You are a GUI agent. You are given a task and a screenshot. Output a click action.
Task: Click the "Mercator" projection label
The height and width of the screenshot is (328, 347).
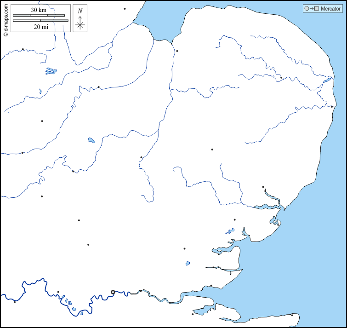(330, 9)
